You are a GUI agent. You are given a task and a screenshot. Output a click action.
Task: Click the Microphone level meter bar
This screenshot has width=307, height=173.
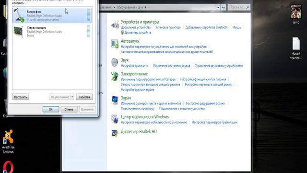coord(88,15)
